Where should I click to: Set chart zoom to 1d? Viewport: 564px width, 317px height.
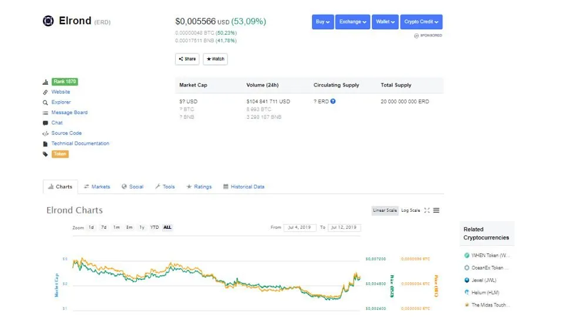point(92,227)
